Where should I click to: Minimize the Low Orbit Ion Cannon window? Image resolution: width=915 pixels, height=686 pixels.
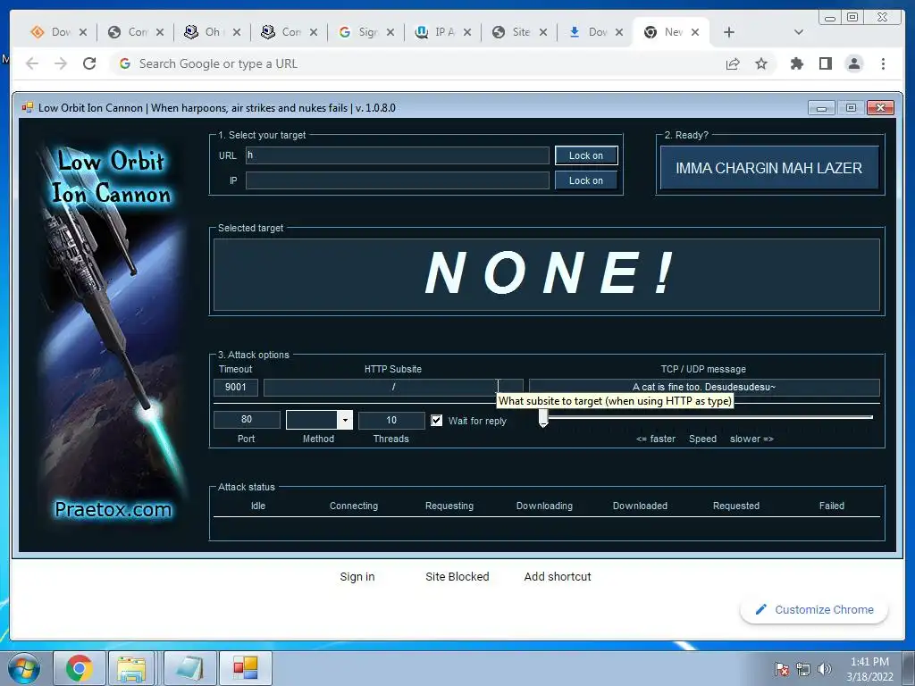(821, 108)
